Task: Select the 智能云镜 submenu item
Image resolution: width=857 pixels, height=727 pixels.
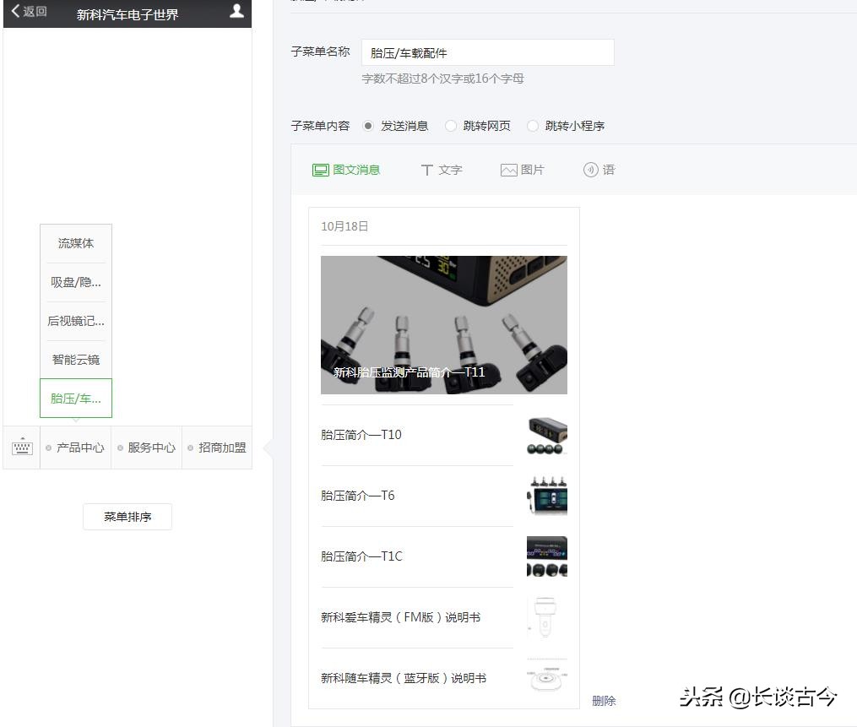Action: click(x=75, y=359)
